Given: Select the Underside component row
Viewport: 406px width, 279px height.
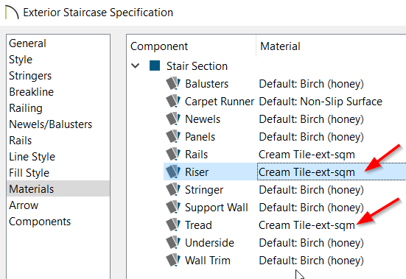Looking at the screenshot, I should tap(285, 242).
